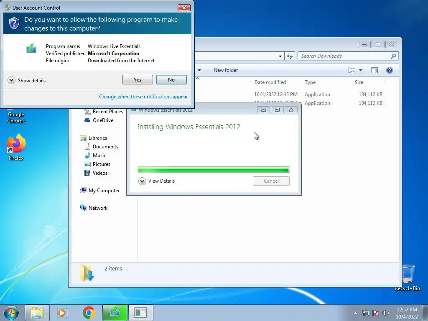
Task: Open Explorer help icon
Action: (x=390, y=70)
